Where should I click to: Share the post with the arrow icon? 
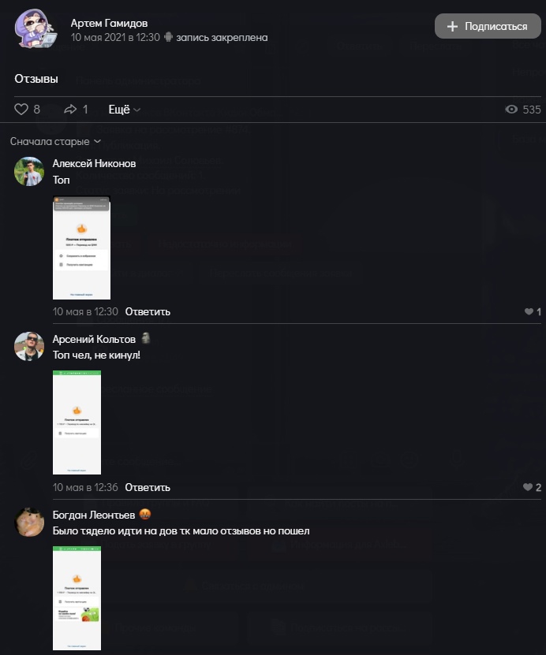(70, 109)
